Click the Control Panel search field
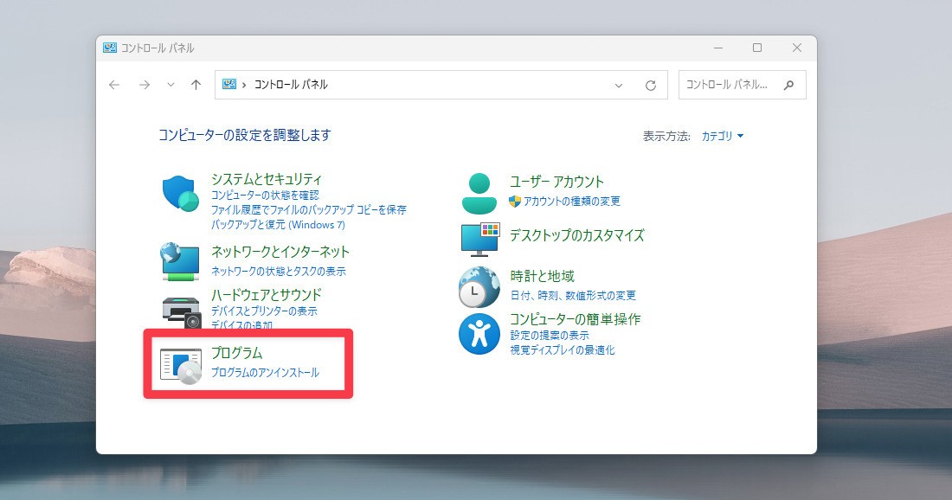 point(731,85)
